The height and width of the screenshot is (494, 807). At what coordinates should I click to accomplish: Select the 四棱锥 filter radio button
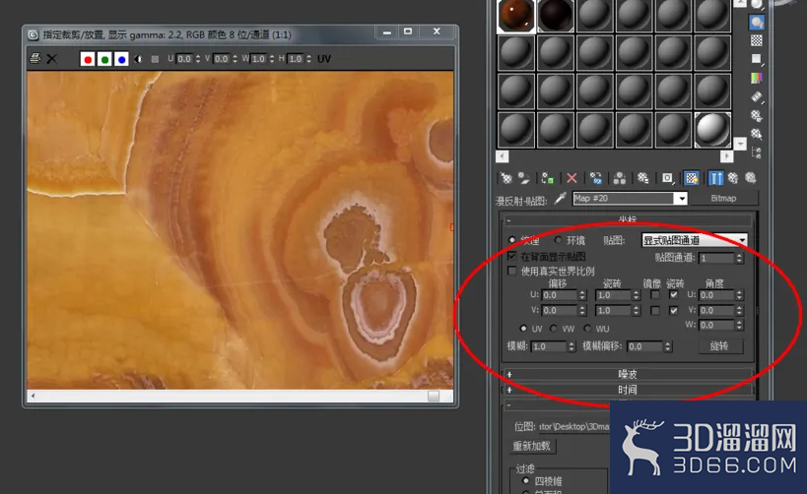[525, 480]
